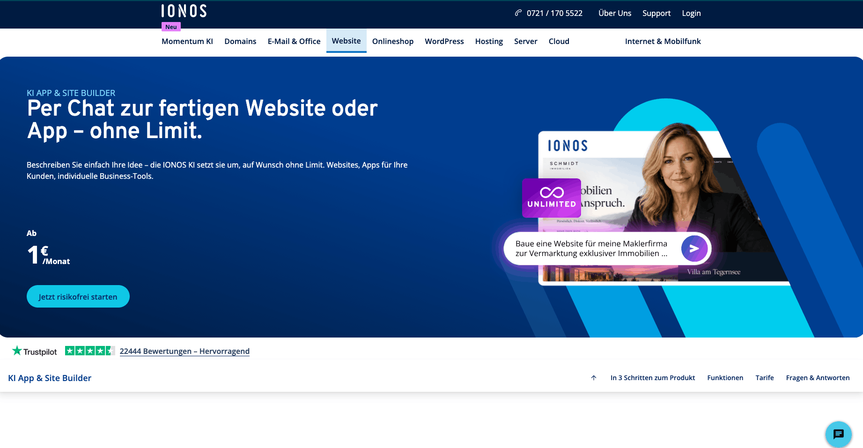863x448 pixels.
Task: Open the Domains menu
Action: (x=240, y=41)
